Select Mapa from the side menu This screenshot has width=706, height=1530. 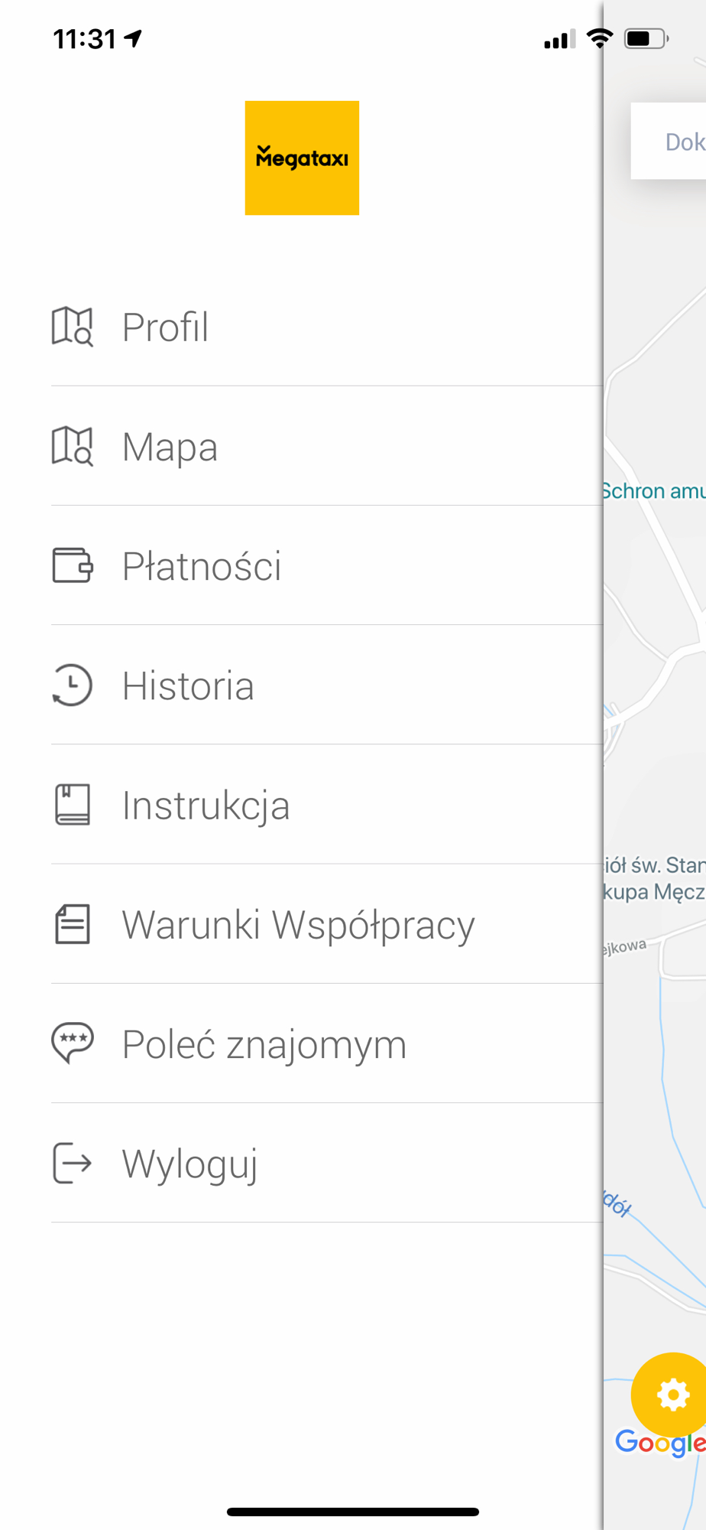coord(327,446)
